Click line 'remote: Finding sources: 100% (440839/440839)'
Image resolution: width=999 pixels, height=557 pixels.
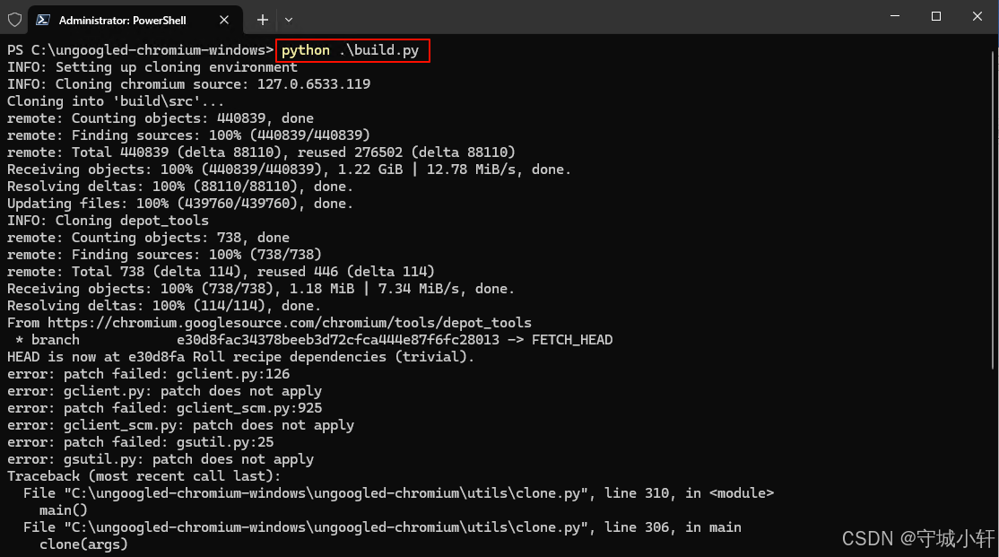point(188,135)
